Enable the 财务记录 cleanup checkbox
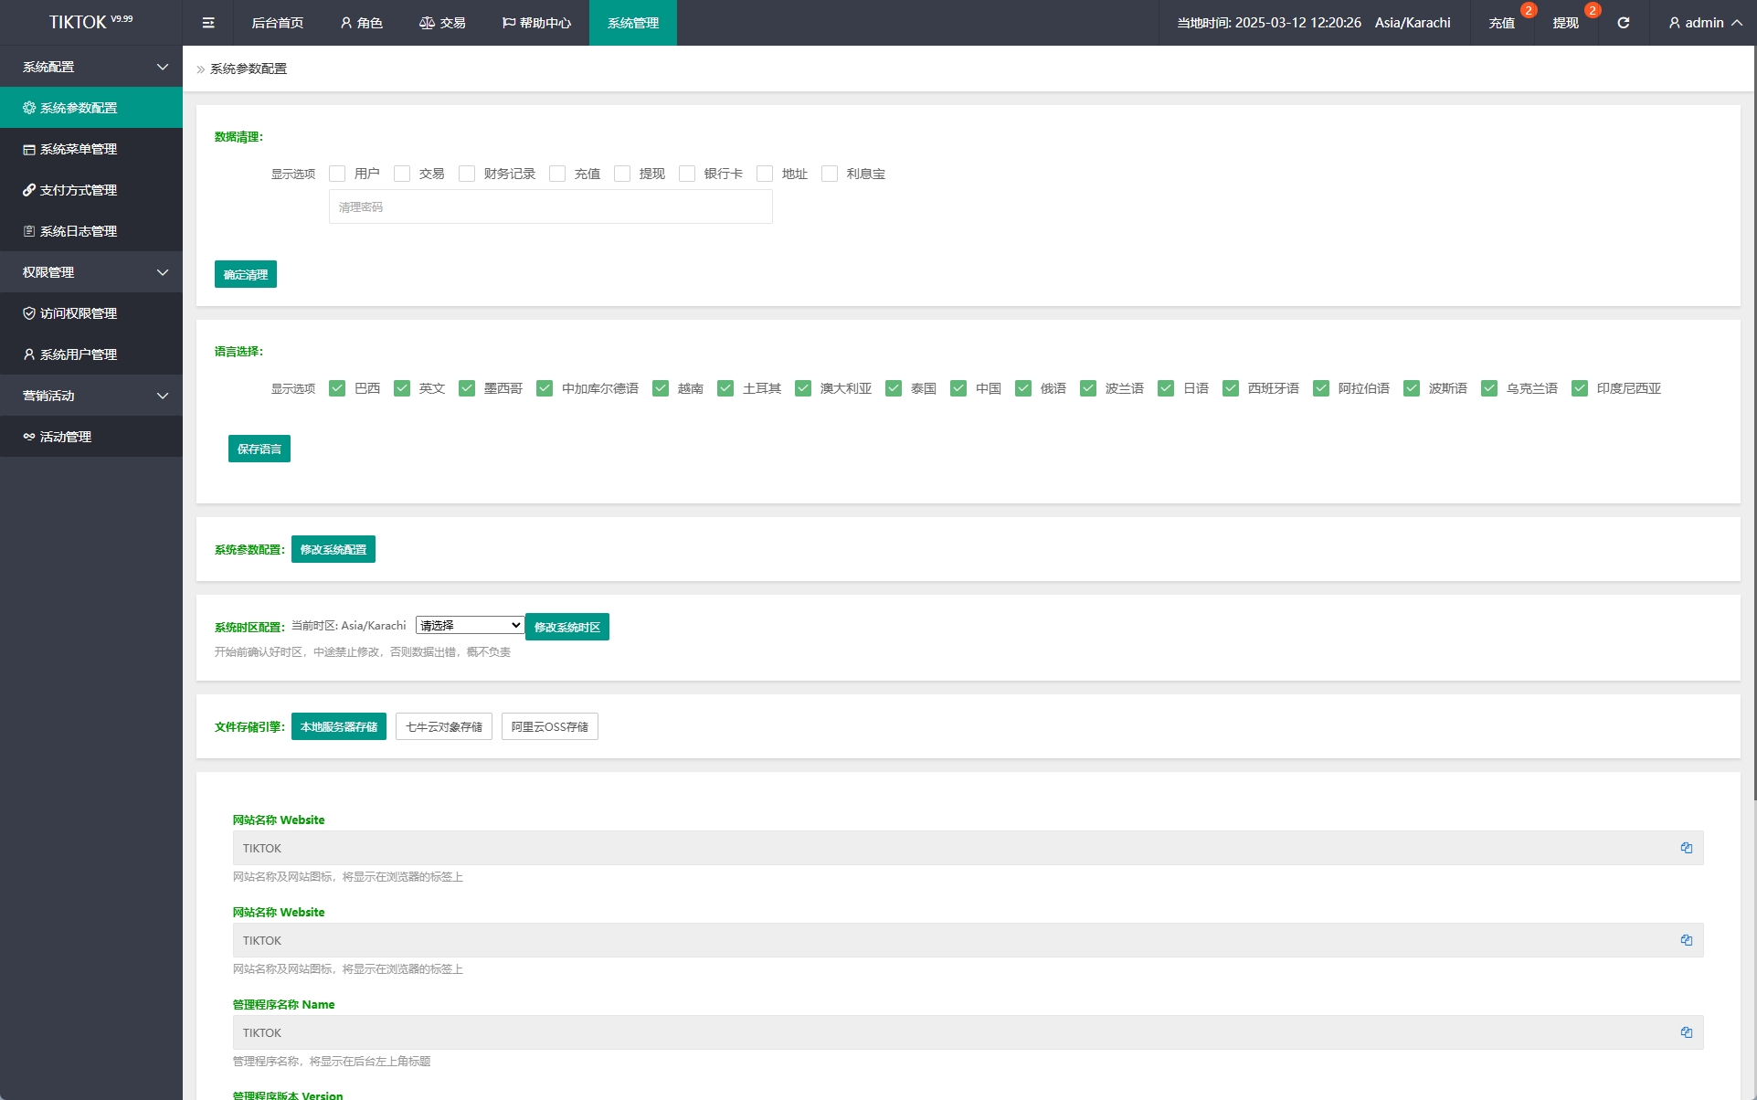 click(467, 174)
